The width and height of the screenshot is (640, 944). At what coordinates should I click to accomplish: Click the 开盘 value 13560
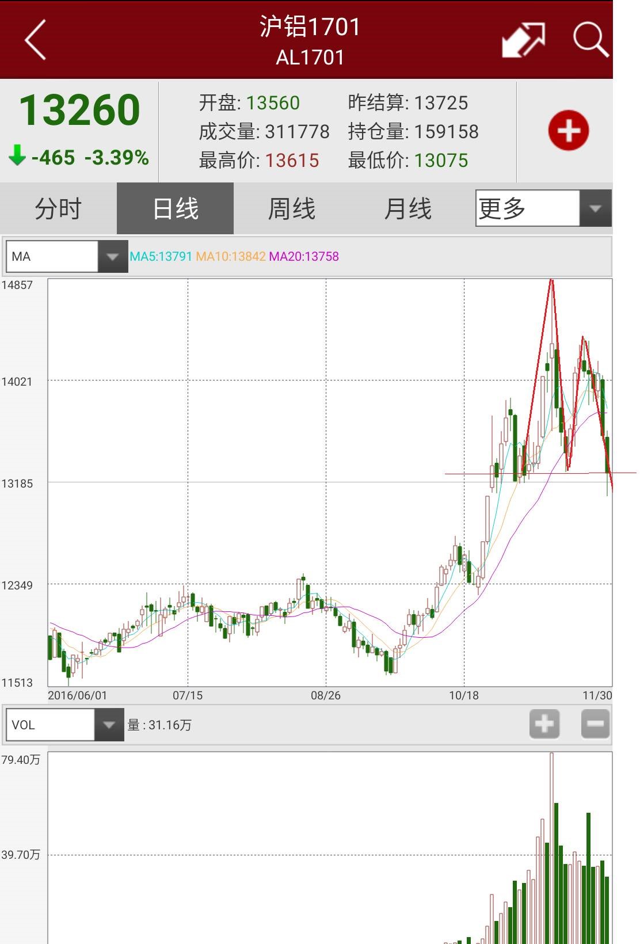coord(273,103)
